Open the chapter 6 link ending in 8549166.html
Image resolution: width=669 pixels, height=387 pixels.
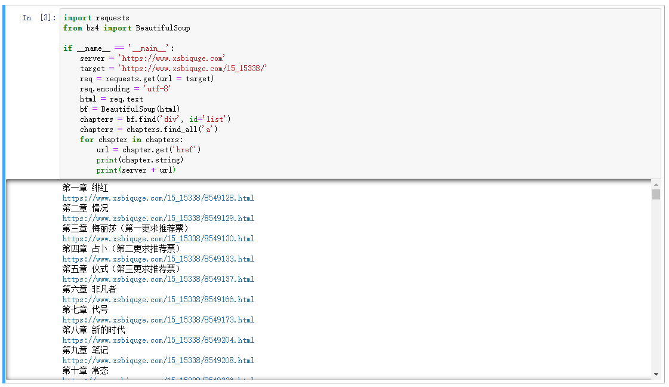[158, 299]
